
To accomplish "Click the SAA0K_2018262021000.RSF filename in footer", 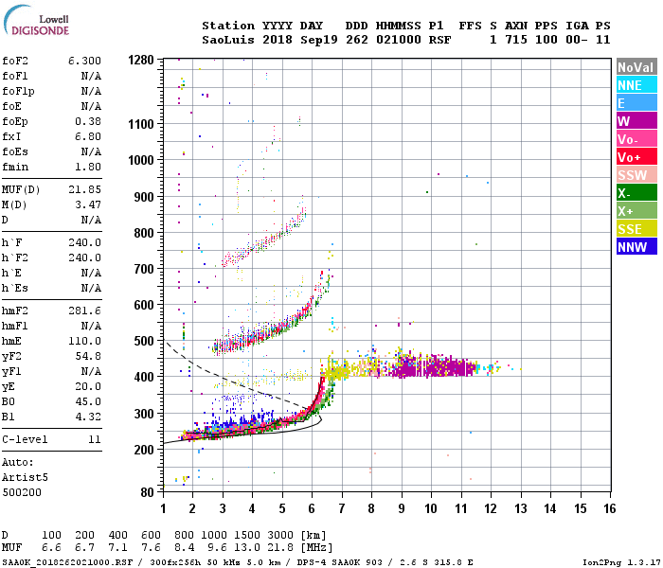I will click(x=67, y=562).
